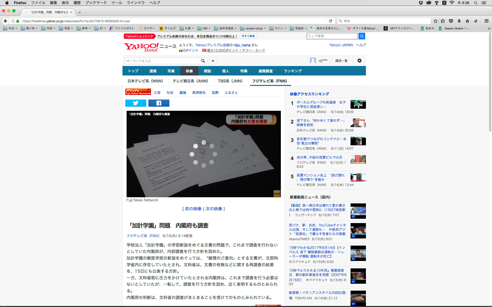Viewport: 492px width, 307px height.
Task: Click the blue web search magnifier button
Action: coord(362,36)
